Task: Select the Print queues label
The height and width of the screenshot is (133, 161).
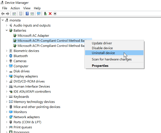Action: tap(23, 127)
